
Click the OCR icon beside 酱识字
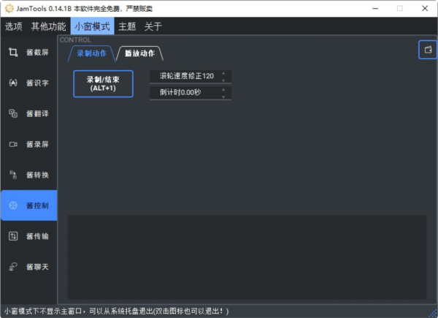[x=13, y=83]
